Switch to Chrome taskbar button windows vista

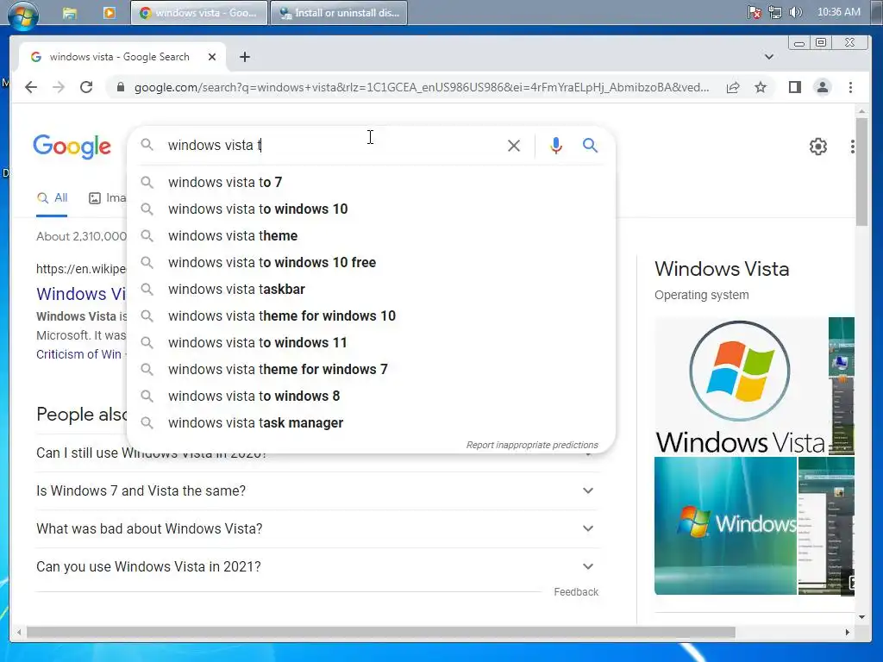click(199, 12)
